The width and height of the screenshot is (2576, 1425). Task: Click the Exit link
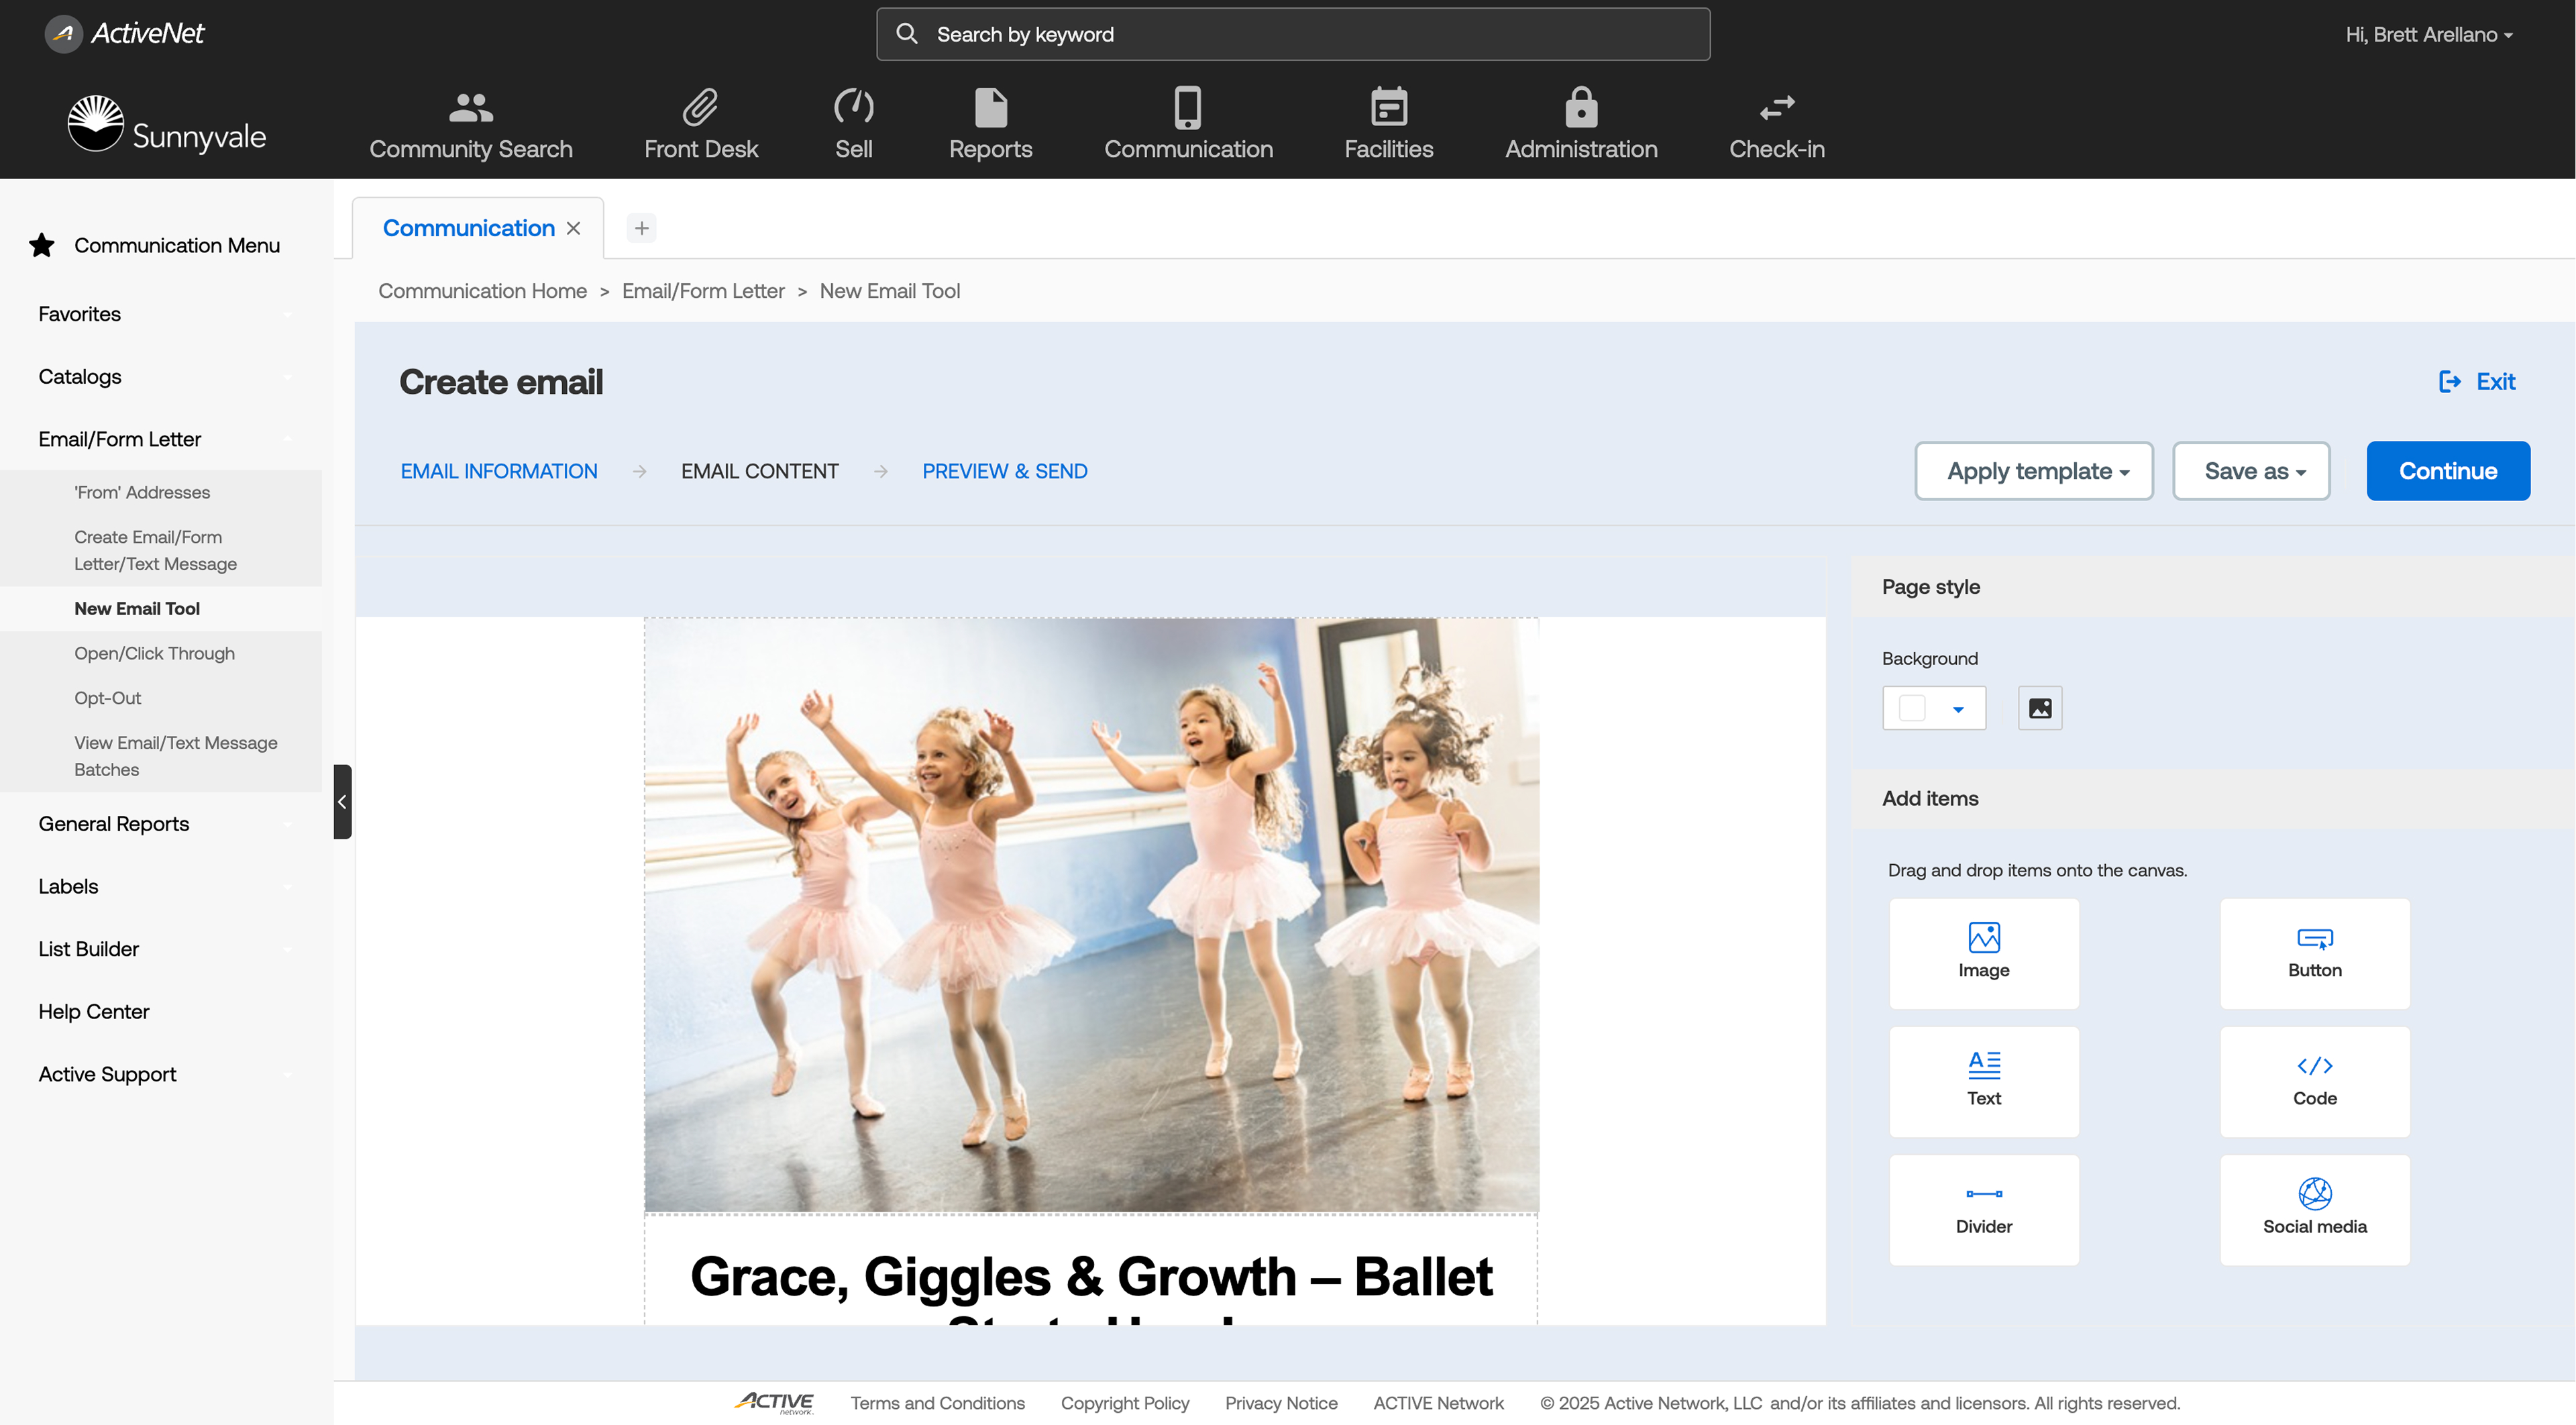[x=2477, y=381]
